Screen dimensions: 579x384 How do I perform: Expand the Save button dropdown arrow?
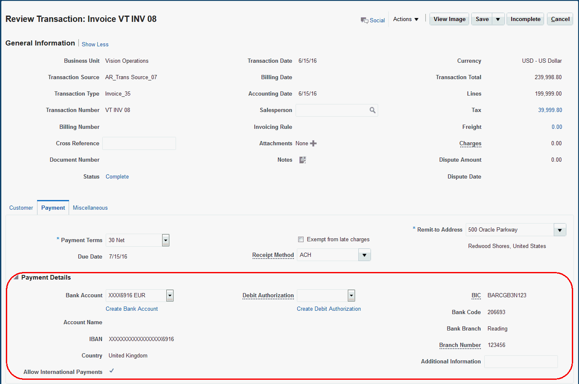pos(498,19)
